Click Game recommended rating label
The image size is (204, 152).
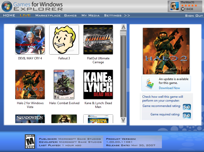click(161, 106)
